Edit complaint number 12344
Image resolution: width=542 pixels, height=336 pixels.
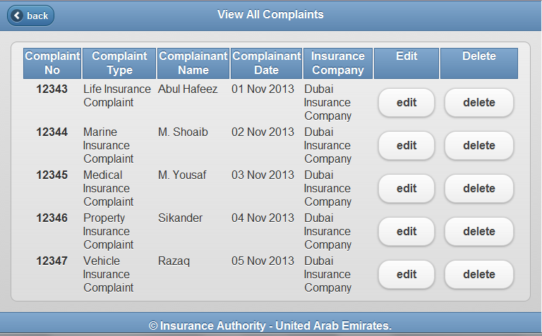click(x=406, y=146)
